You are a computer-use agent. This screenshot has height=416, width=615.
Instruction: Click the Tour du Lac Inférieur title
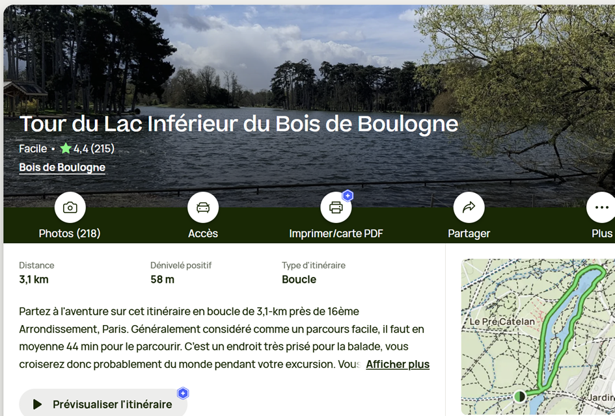point(238,123)
